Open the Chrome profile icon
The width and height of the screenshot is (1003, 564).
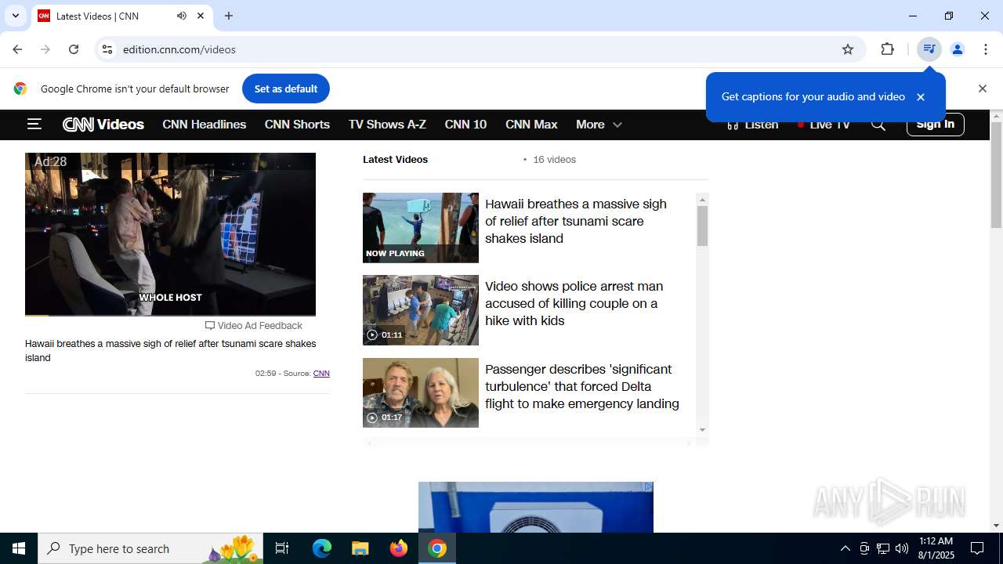click(958, 49)
